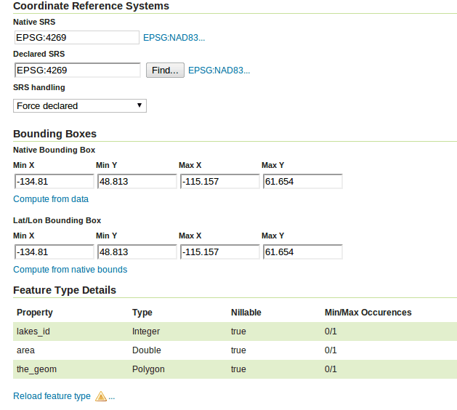Open the SRS handling dropdown
The width and height of the screenshot is (457, 410).
80,105
